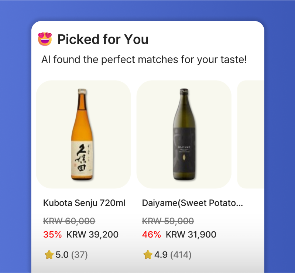The image size is (295, 273).
Task: View the (37) review count for Kubota
Action: point(79,255)
